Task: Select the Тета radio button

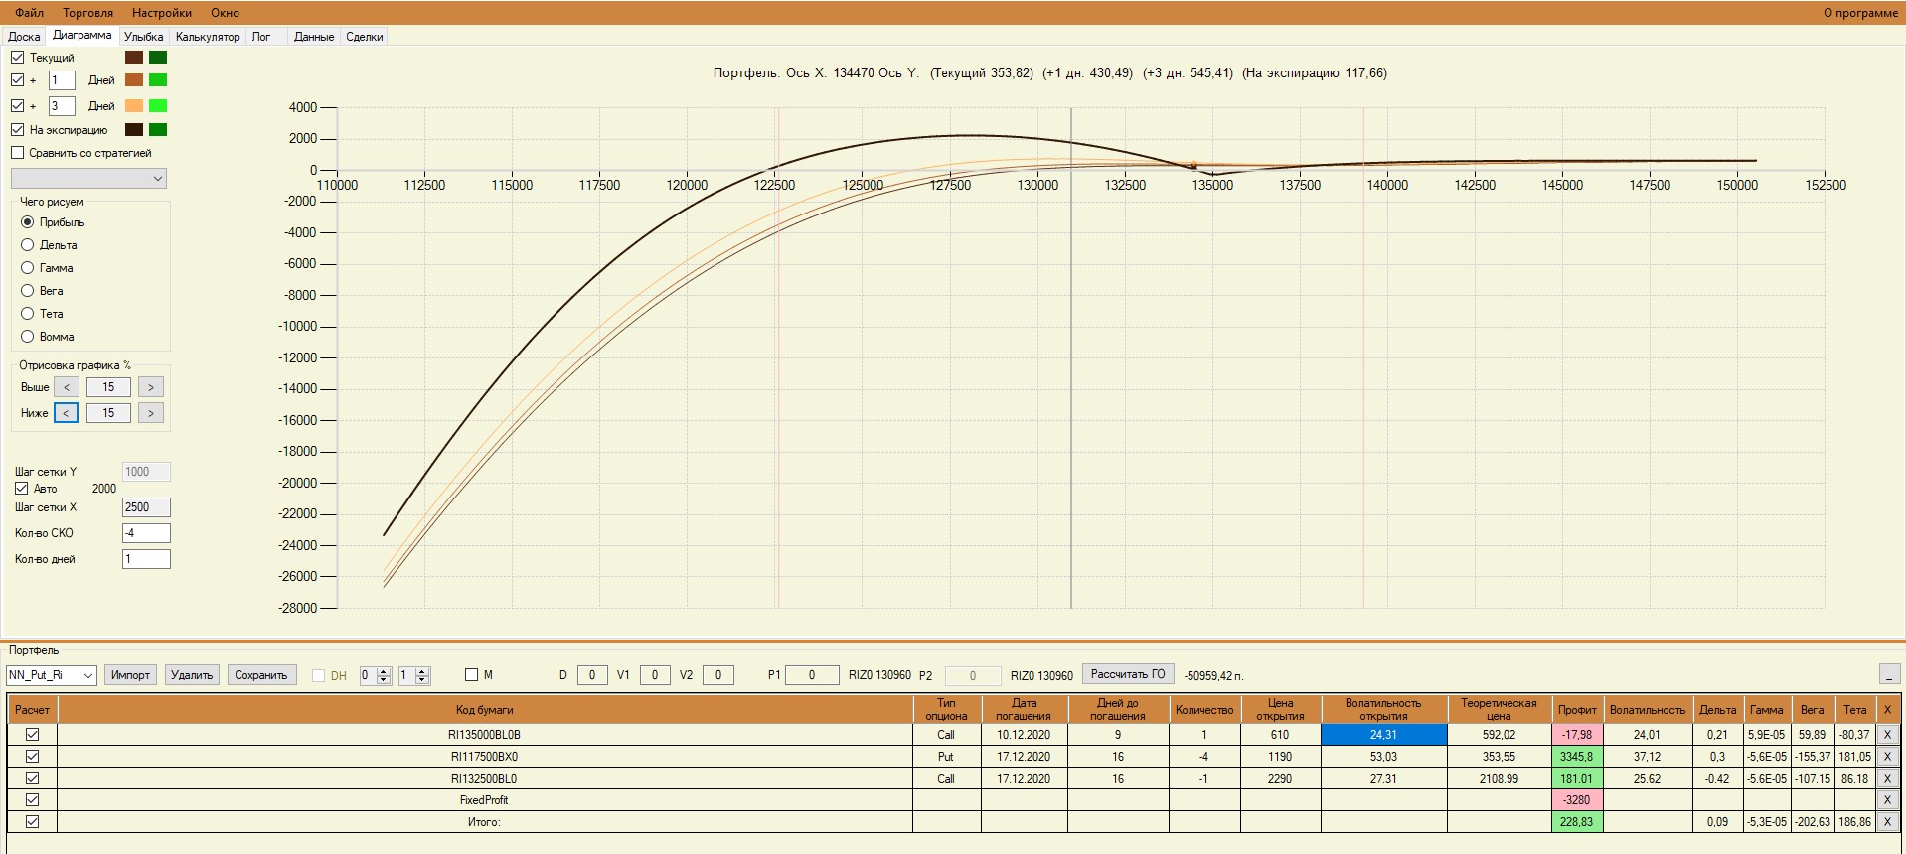Action: tap(28, 314)
